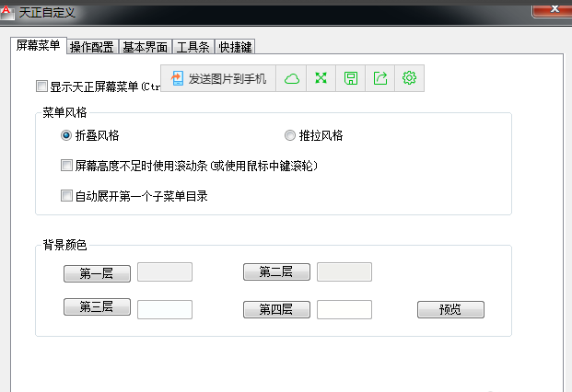The image size is (572, 392).
Task: Switch to the 屏幕菜单 tab
Action: pos(39,45)
